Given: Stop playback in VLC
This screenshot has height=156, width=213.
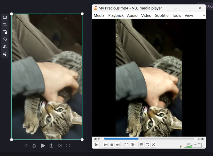Looking at the screenshot, I should 112,145.
